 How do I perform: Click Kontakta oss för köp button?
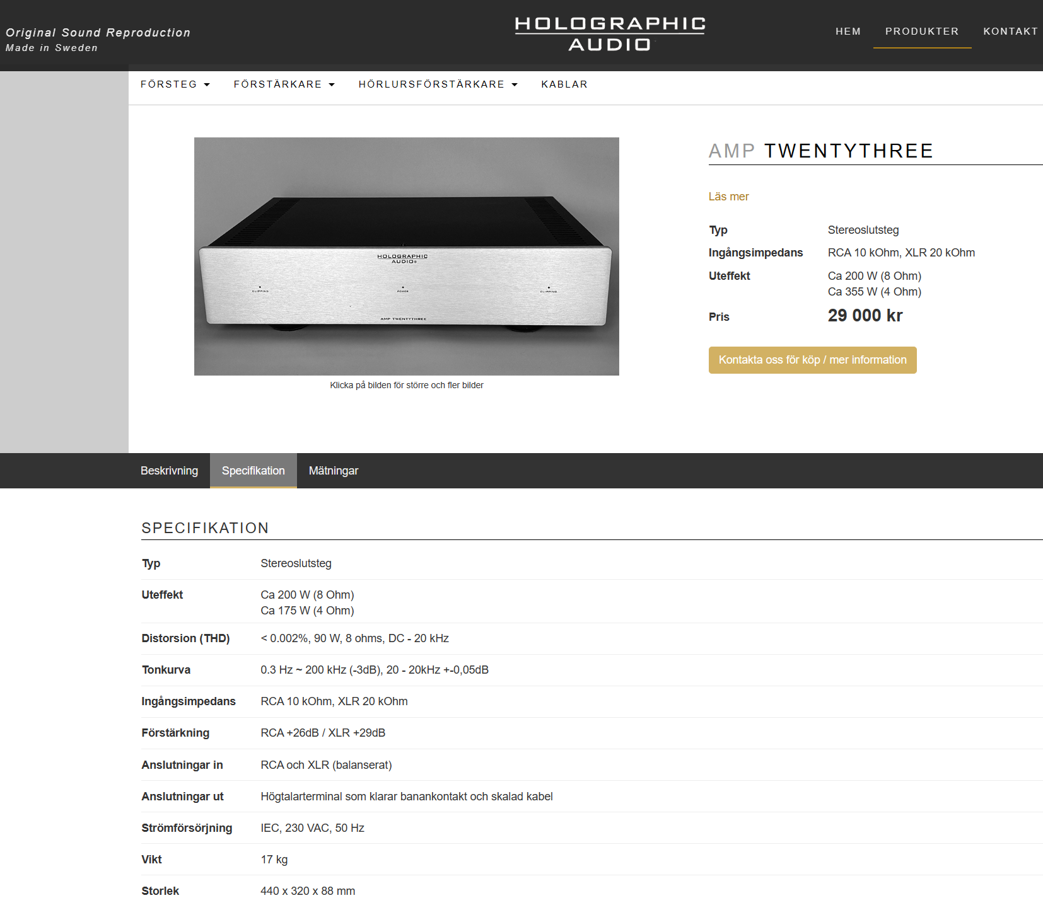tap(812, 360)
